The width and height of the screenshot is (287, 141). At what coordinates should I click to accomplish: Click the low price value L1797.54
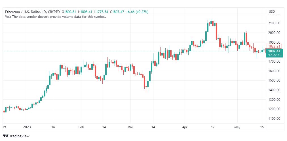[101, 12]
